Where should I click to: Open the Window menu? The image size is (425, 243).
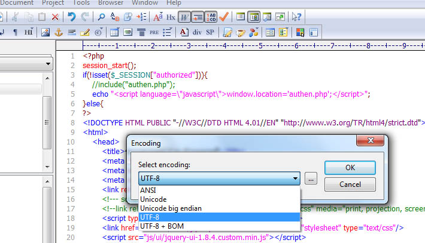point(145,3)
